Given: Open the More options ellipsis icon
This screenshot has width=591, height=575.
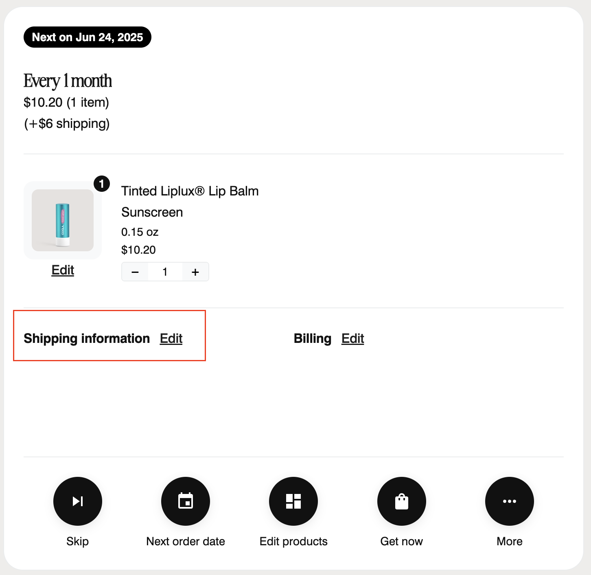Looking at the screenshot, I should 510,501.
